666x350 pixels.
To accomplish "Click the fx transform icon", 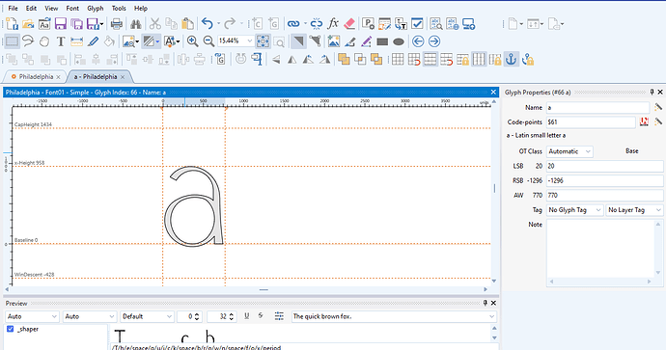I will 333,24.
